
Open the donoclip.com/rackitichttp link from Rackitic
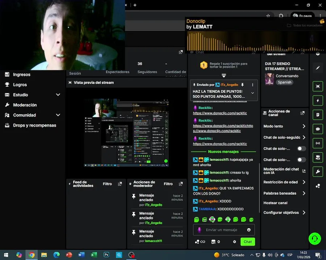223,128
